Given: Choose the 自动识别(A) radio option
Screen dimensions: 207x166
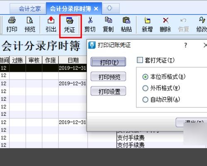Looking at the screenshot, I should [145, 100].
